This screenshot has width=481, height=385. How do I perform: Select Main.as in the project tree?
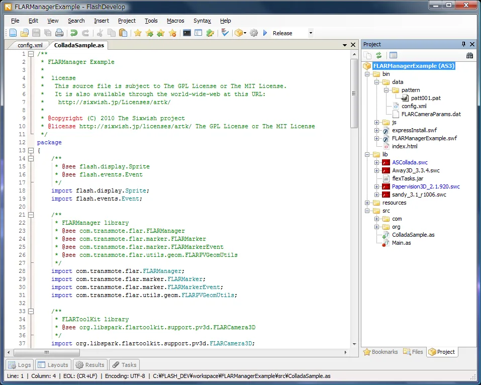401,243
